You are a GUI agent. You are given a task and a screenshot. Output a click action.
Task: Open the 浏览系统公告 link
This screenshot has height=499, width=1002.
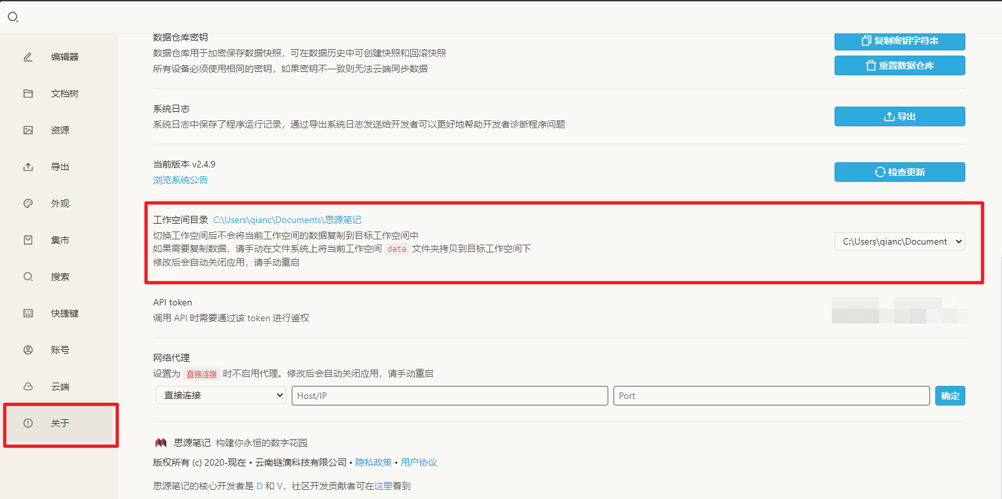click(x=181, y=180)
